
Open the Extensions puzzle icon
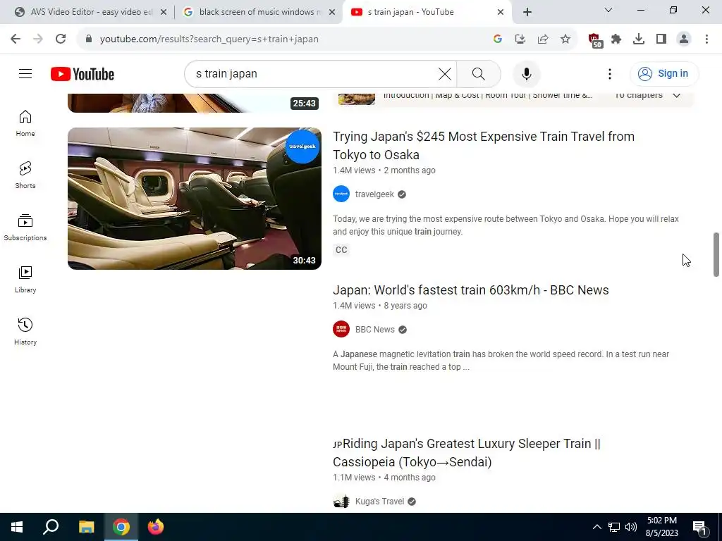pos(616,39)
